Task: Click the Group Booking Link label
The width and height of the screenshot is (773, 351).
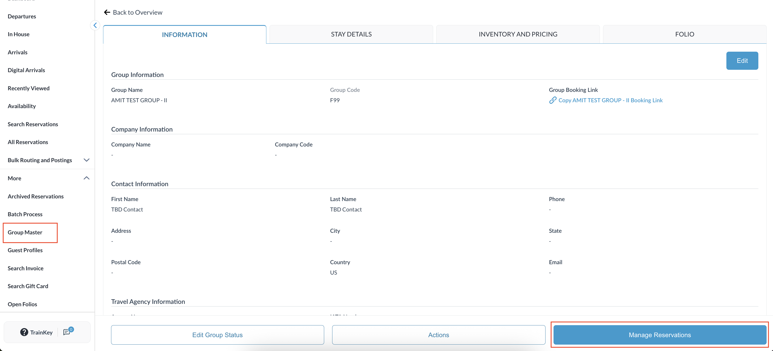Action: 573,90
